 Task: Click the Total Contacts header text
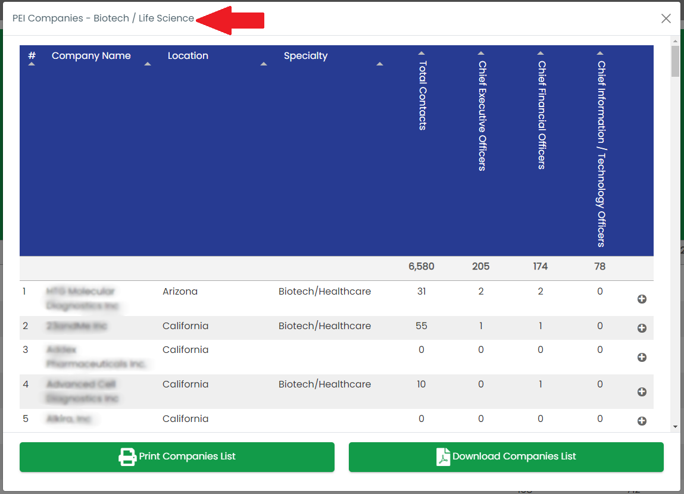pos(422,95)
